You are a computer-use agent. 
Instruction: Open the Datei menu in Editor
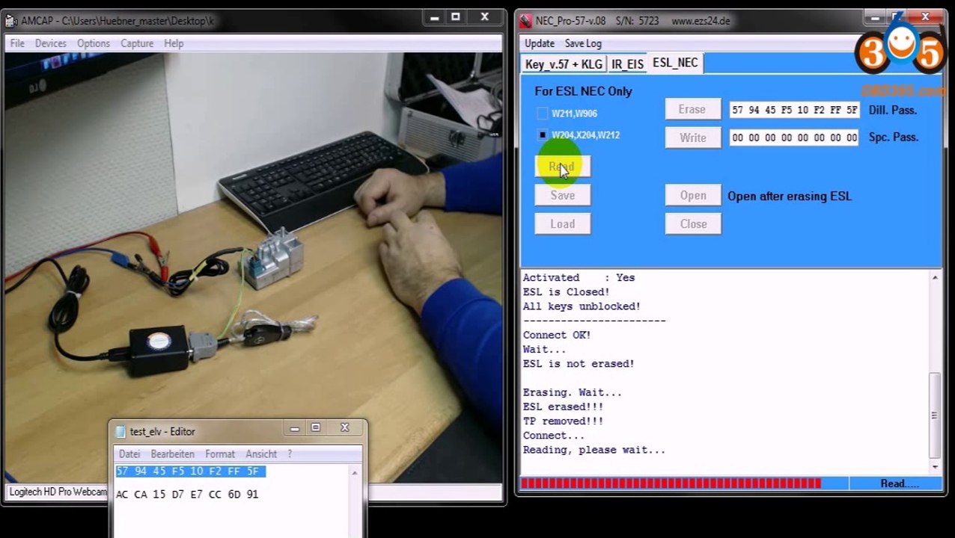(x=129, y=454)
